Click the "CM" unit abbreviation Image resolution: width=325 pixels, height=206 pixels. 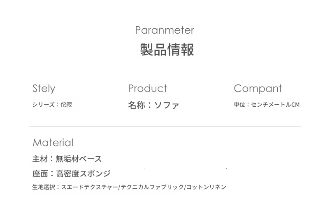[x=295, y=105]
